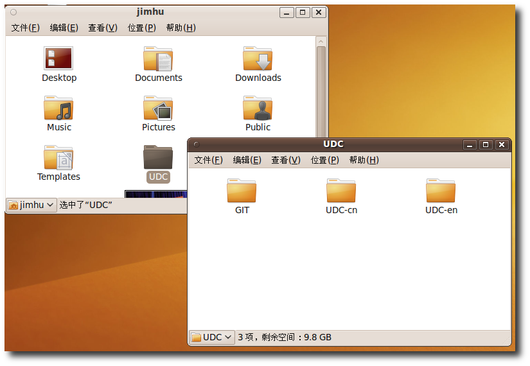
Task: Click the UDC-en folder label text
Action: (x=441, y=210)
